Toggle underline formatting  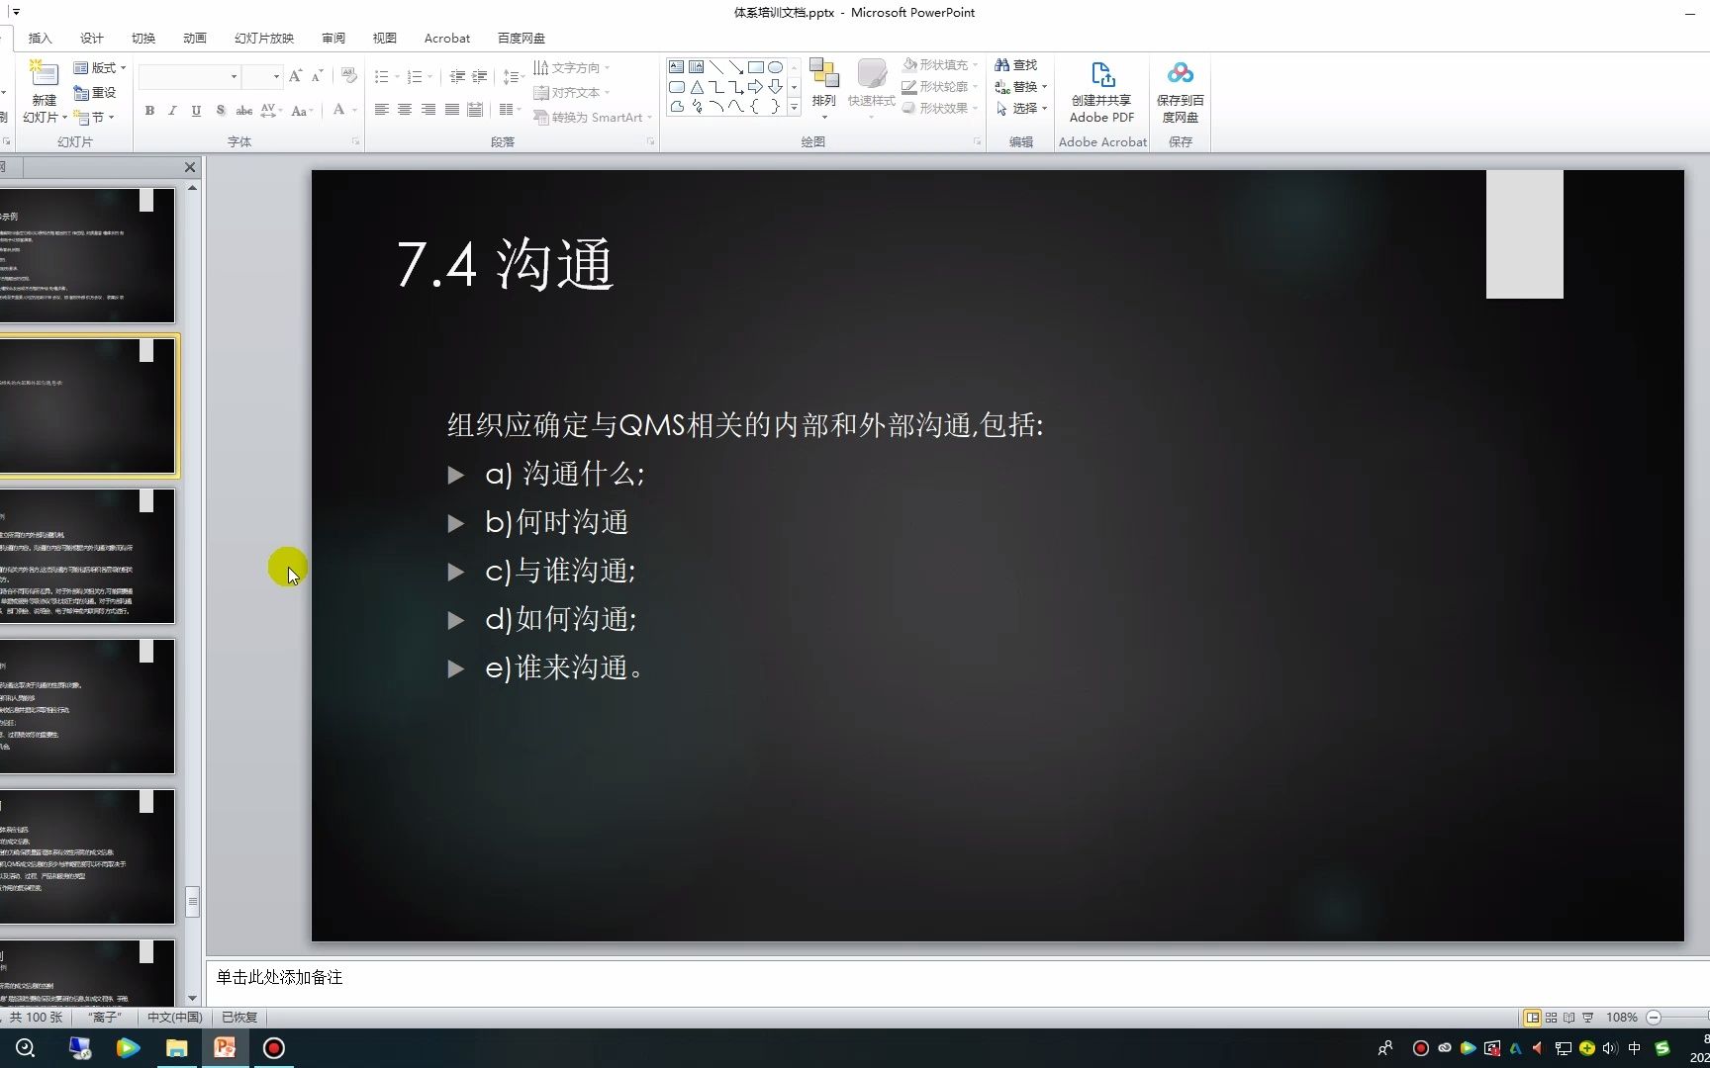pos(196,111)
